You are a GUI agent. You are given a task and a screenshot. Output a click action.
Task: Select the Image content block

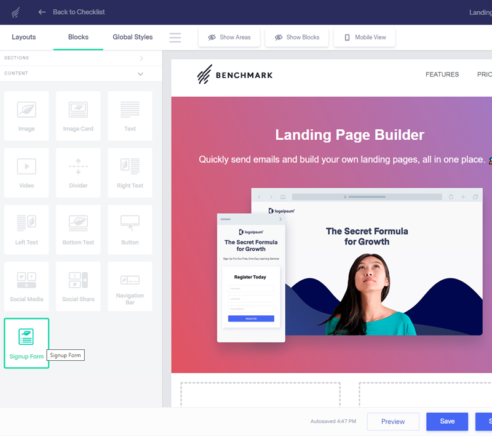pyautogui.click(x=26, y=116)
